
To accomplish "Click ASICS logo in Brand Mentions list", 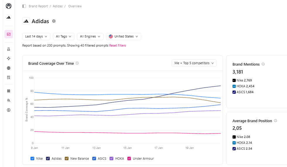I will tap(234, 92).
